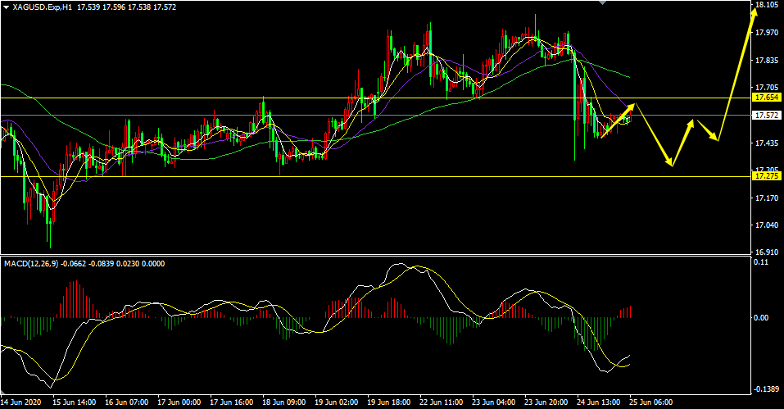This screenshot has height=409, width=784.
Task: Click the small grey triangle at bottom-left corner
Action: pos(4,392)
